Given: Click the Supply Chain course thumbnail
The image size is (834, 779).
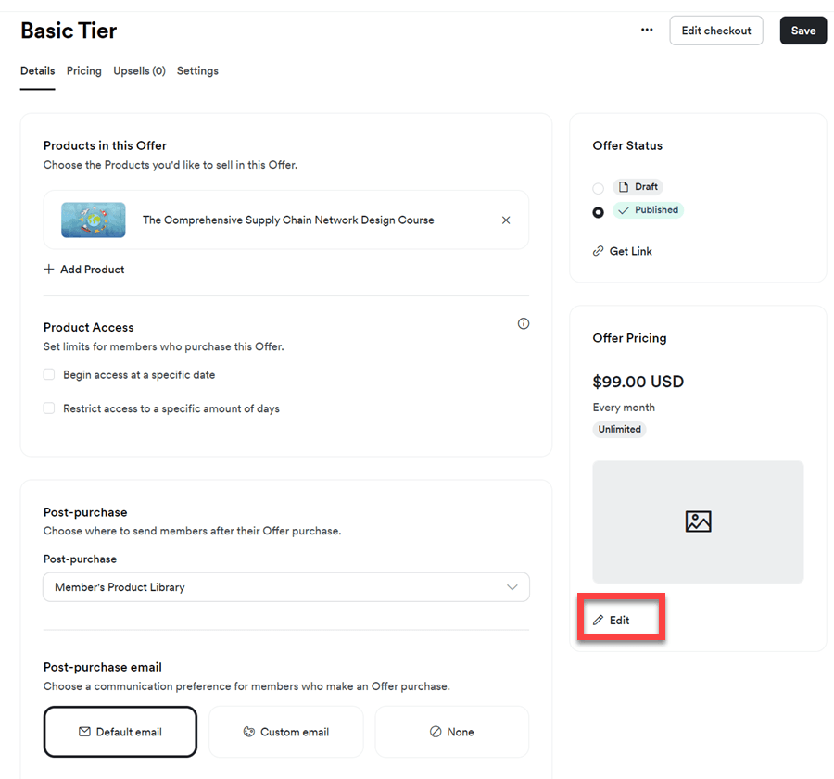Looking at the screenshot, I should coord(94,220).
